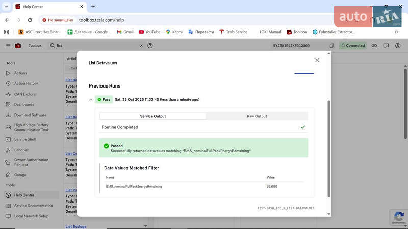Toggle the hamburger menu in Toolbox header
The height and width of the screenshot is (229, 408).
(x=8, y=46)
